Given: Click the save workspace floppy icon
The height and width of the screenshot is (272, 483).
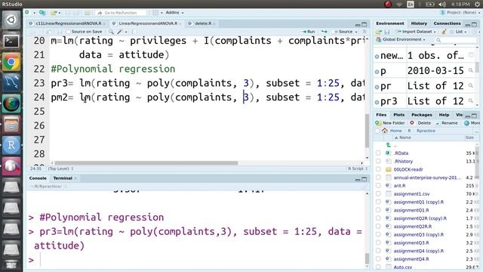Looking at the screenshot, I should coord(387,32).
